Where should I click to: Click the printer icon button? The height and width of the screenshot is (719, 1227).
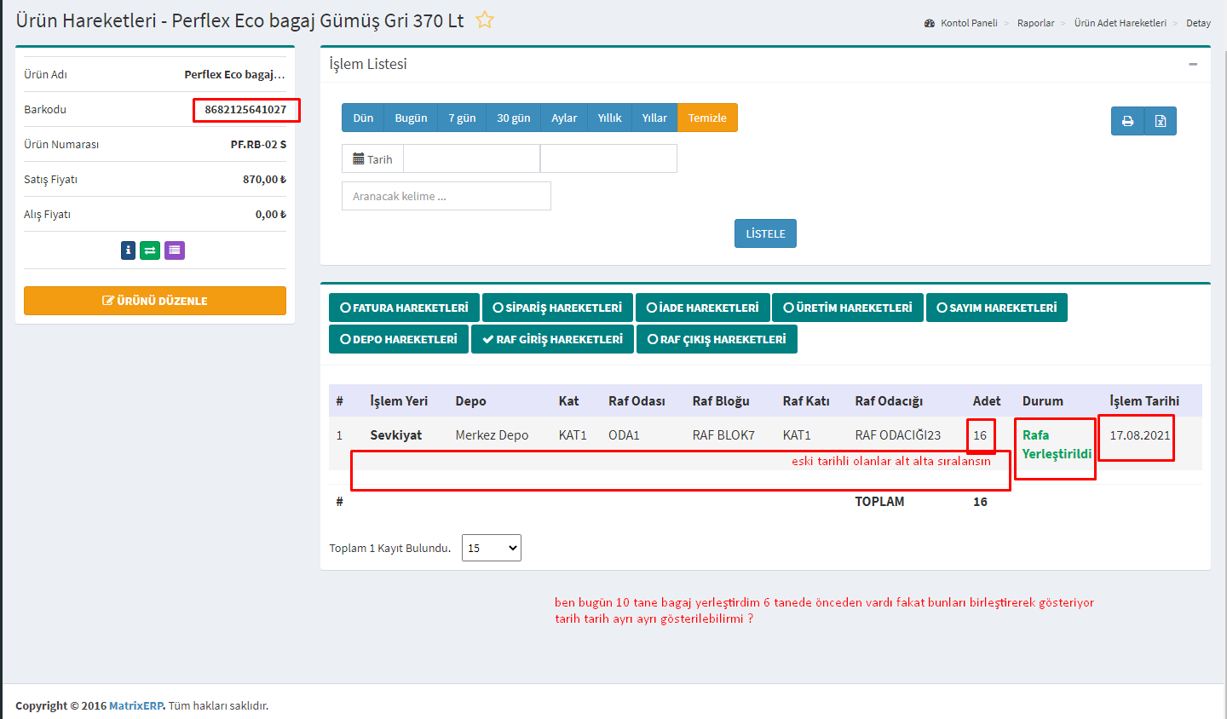point(1127,121)
